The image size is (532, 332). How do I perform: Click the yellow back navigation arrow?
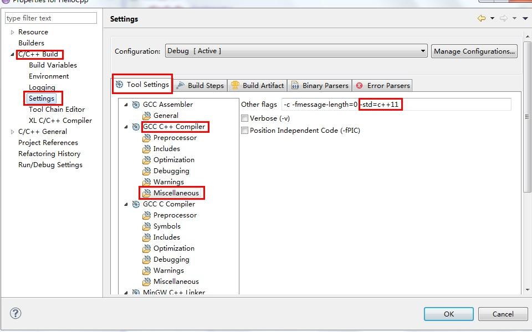point(482,18)
